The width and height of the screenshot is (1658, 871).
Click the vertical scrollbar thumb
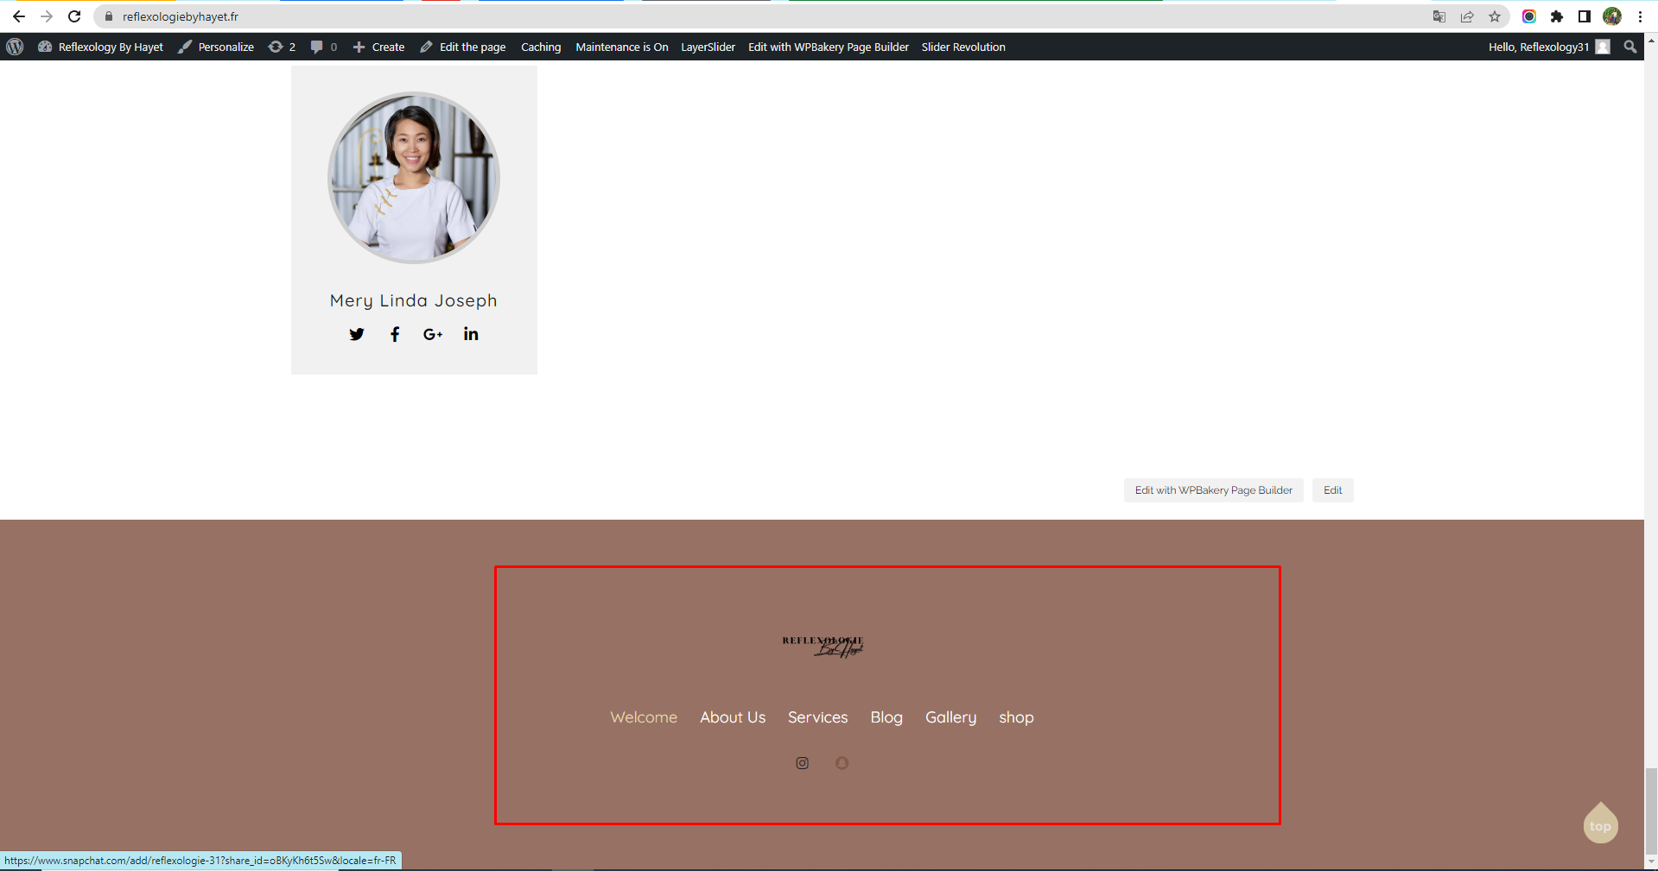[1651, 810]
